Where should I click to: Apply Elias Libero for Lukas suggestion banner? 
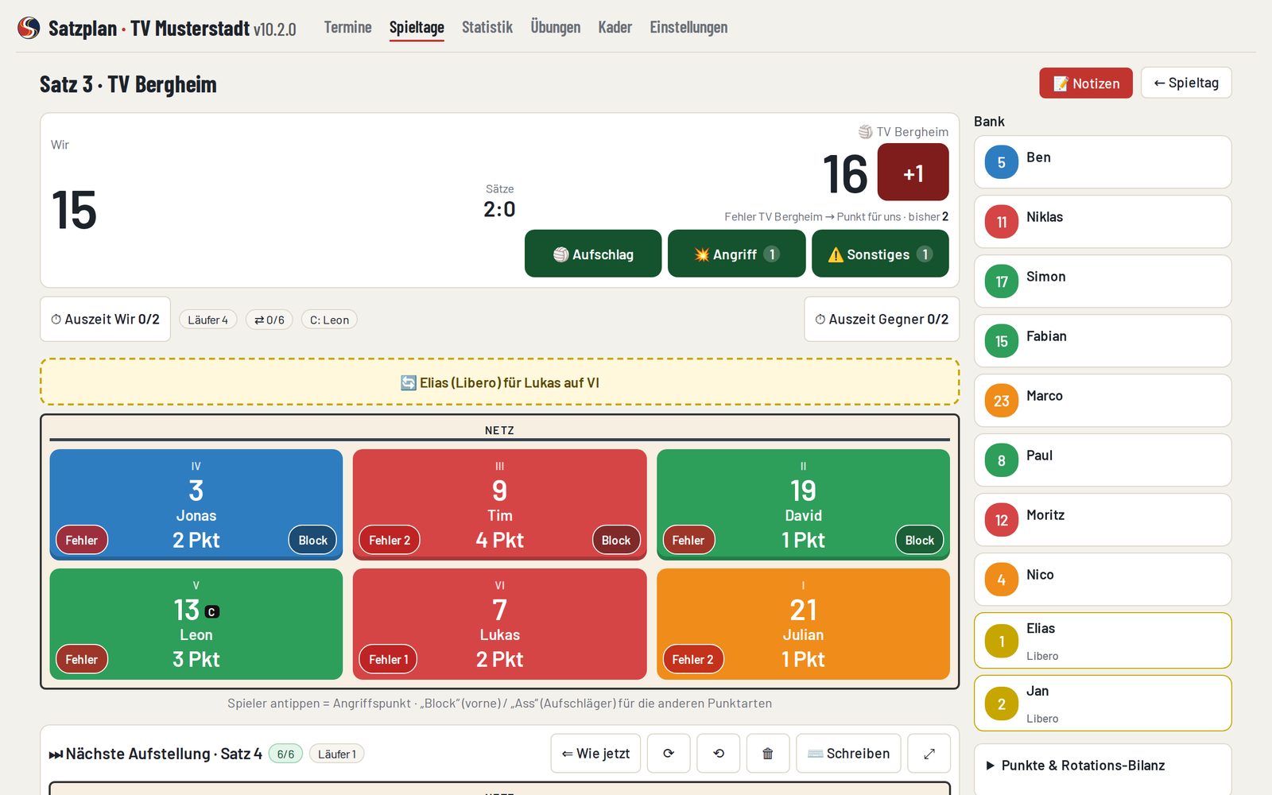pyautogui.click(x=500, y=382)
